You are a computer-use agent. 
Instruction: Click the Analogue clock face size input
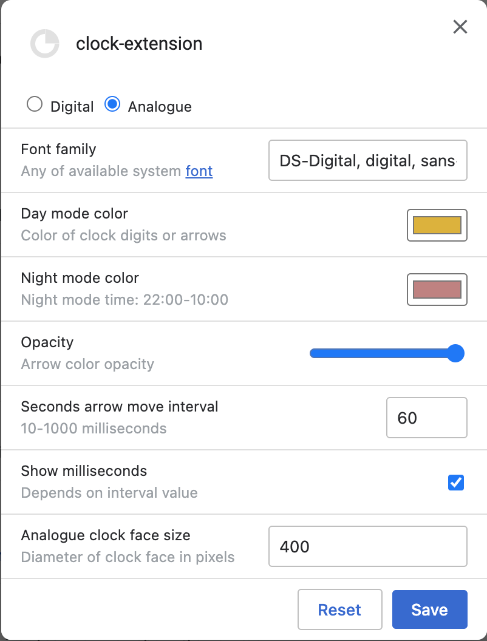[367, 546]
